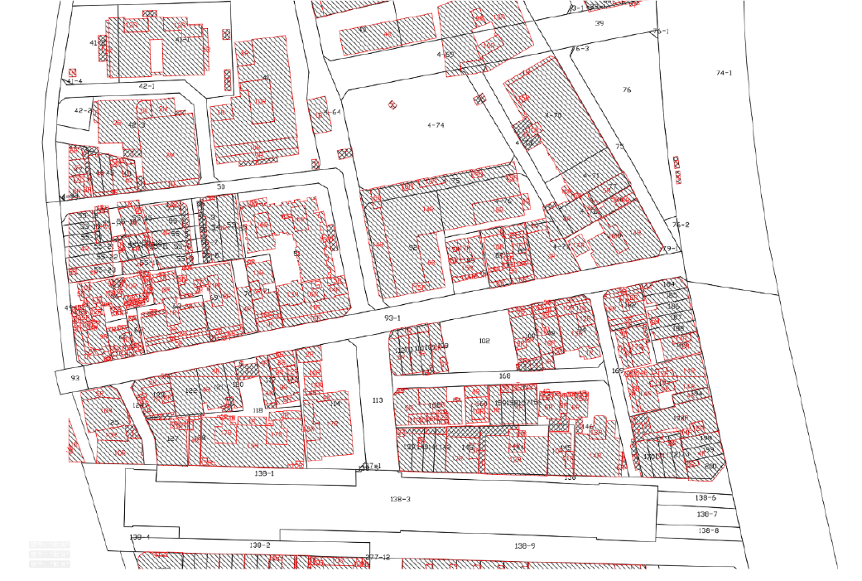Click parcel label 4-65
This screenshot has width=862, height=581.
(x=445, y=55)
